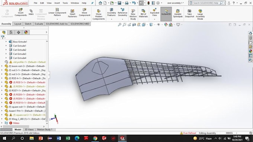Expand the panel tabs chevron
Viewport: 253px width, 142px height.
click(46, 32)
